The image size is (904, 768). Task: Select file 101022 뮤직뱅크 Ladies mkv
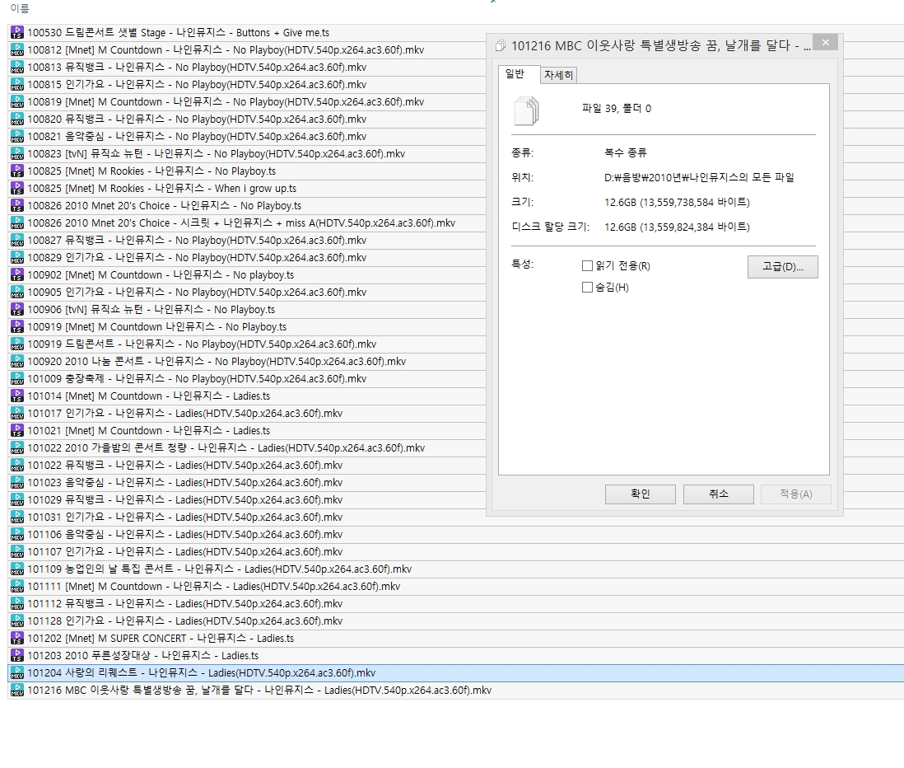[x=185, y=466]
